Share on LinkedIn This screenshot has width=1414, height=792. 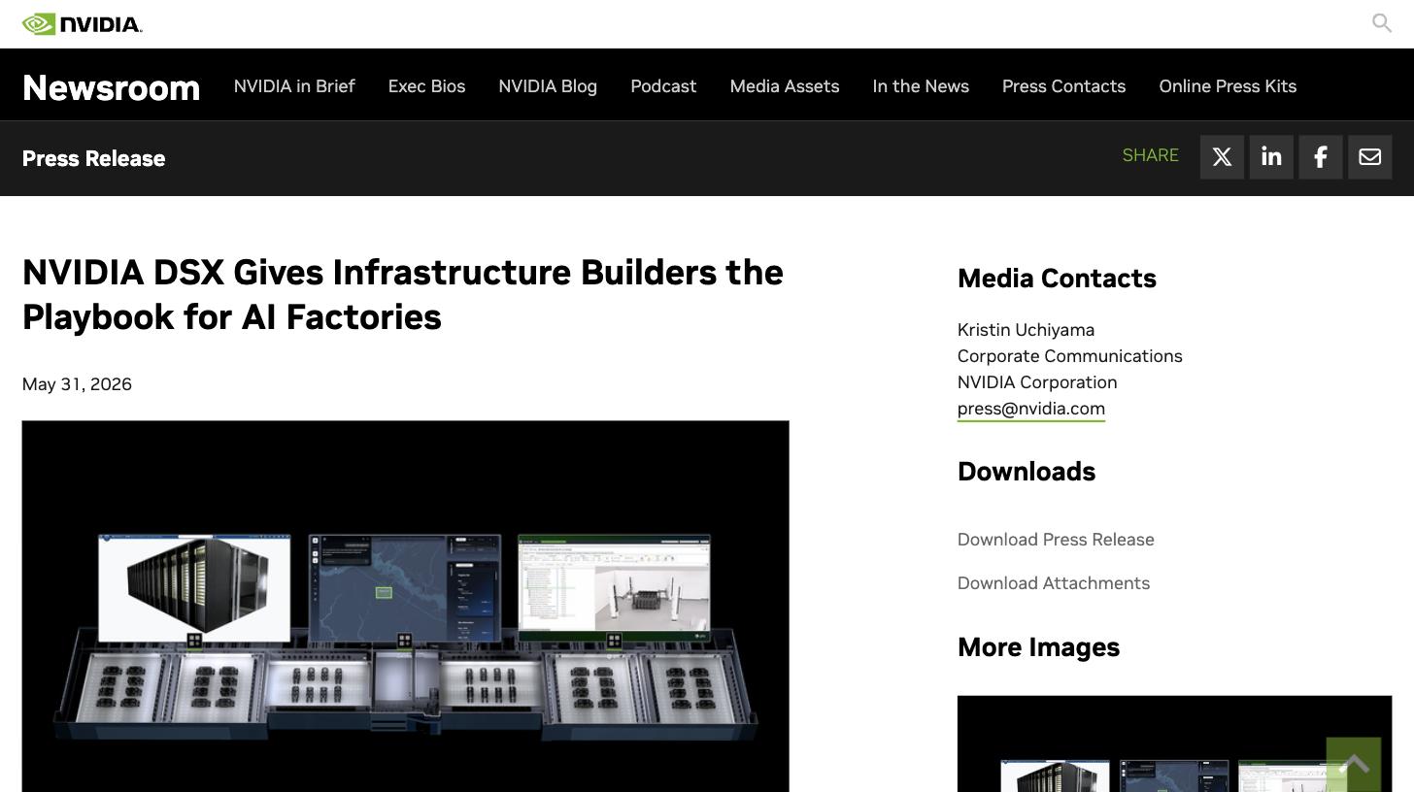click(x=1271, y=157)
